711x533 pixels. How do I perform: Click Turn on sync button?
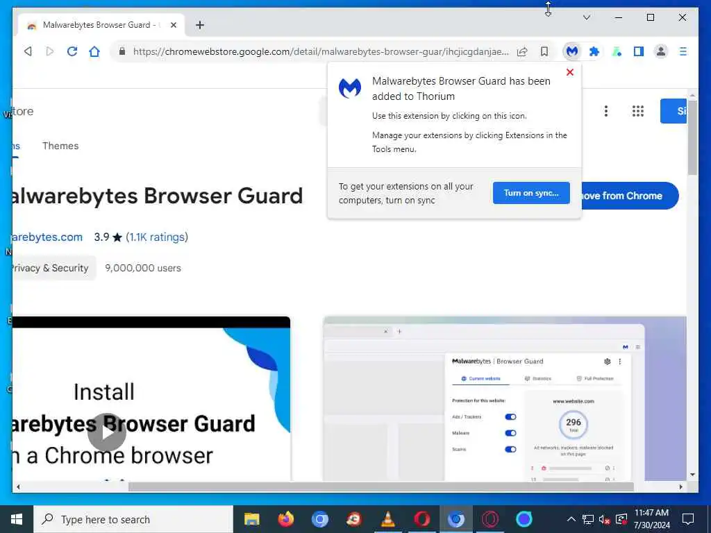tap(531, 193)
